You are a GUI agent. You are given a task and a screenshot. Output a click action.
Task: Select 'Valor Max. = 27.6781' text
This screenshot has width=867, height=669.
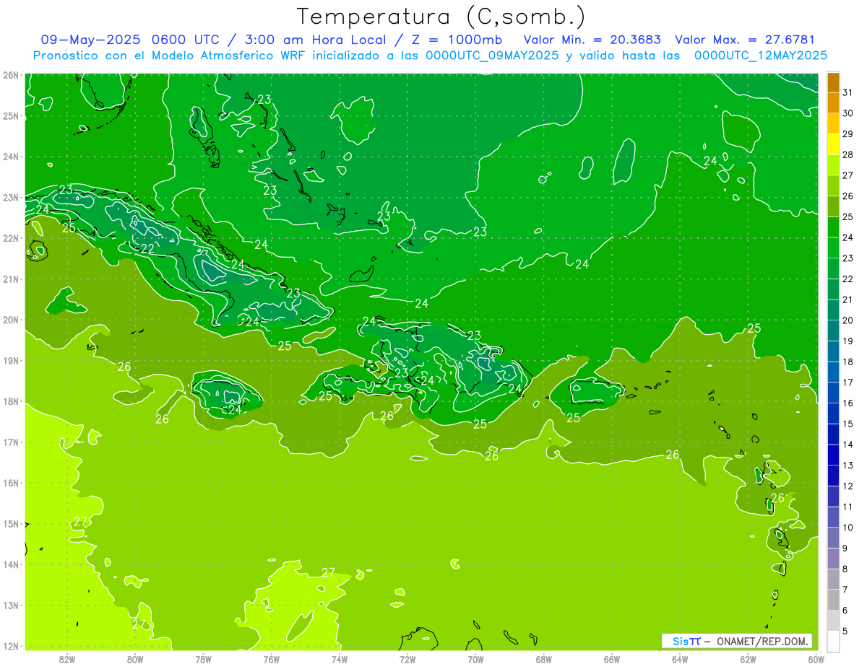[744, 40]
